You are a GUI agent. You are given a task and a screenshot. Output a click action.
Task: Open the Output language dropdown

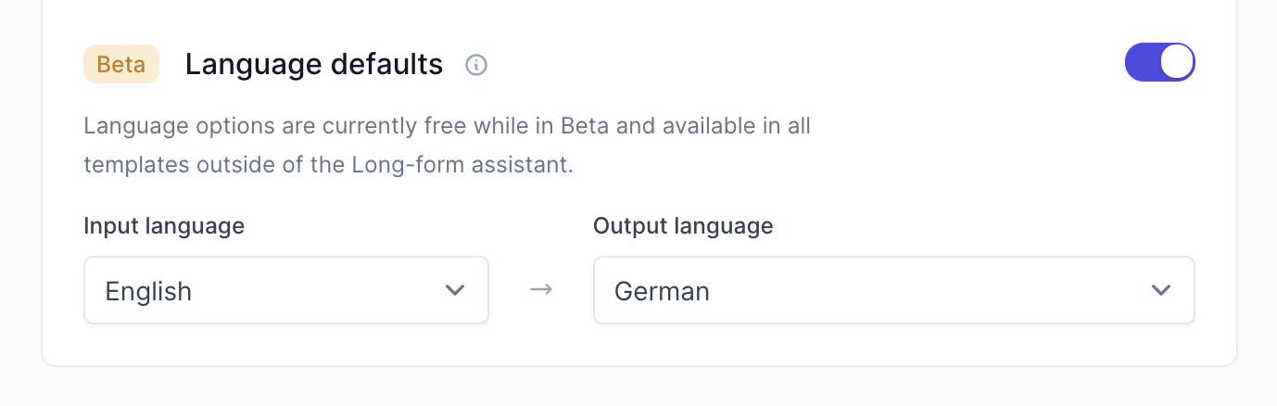(x=894, y=290)
